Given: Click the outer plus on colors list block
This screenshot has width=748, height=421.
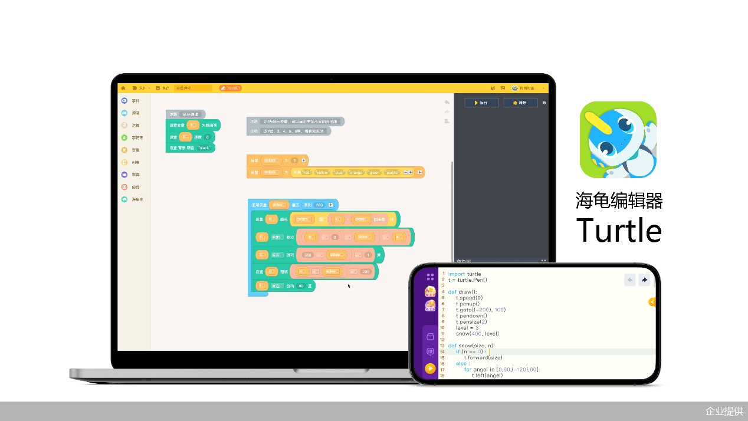Looking at the screenshot, I should click(420, 172).
